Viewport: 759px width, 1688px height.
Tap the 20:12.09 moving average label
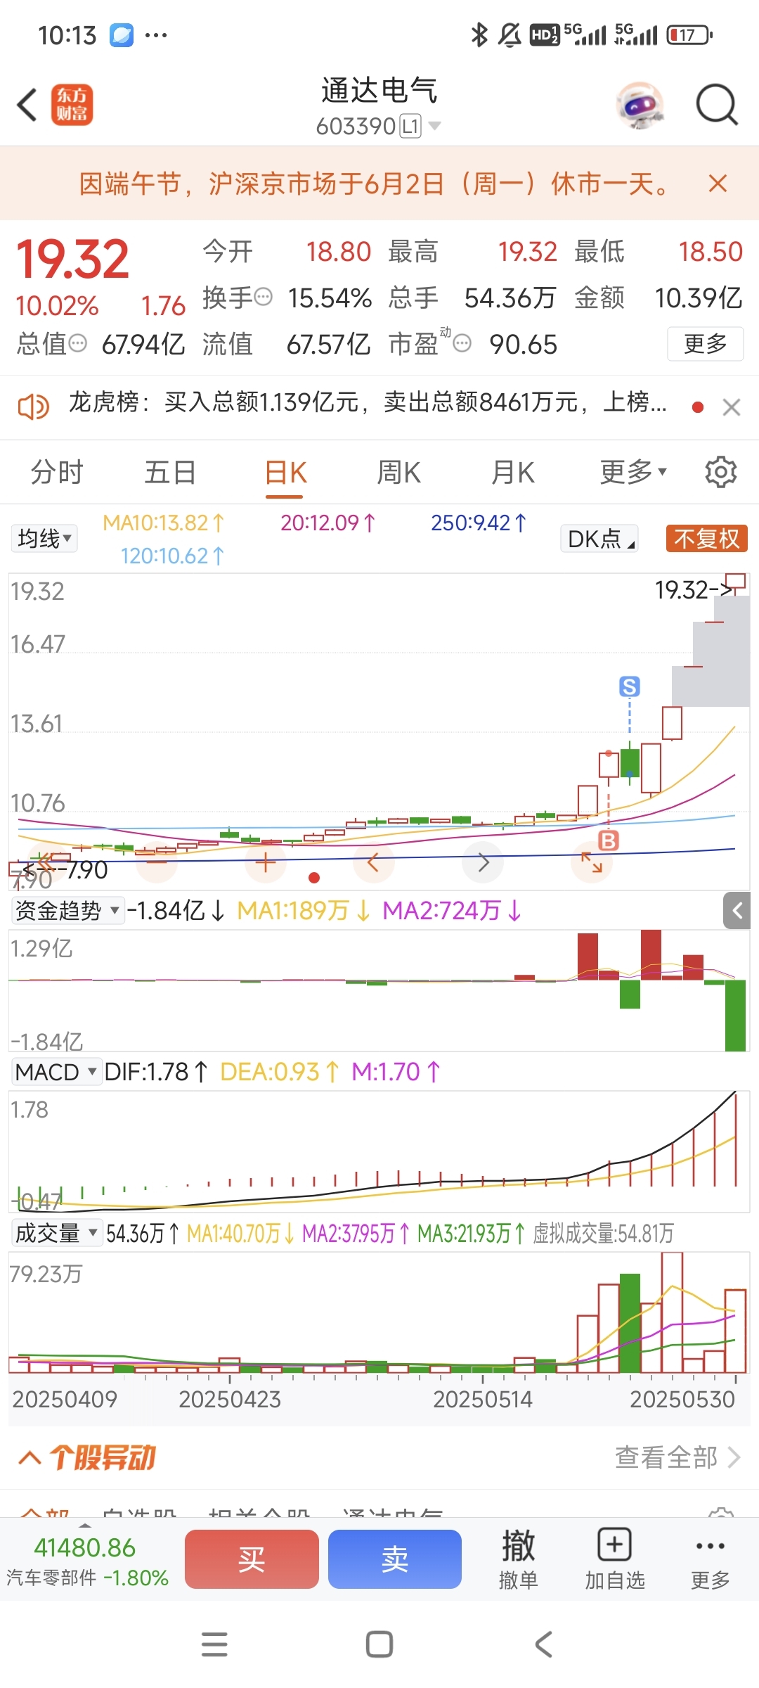(328, 523)
